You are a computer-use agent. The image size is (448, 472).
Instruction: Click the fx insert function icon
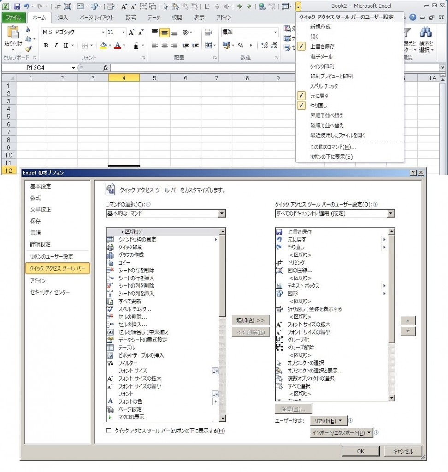tap(106, 68)
